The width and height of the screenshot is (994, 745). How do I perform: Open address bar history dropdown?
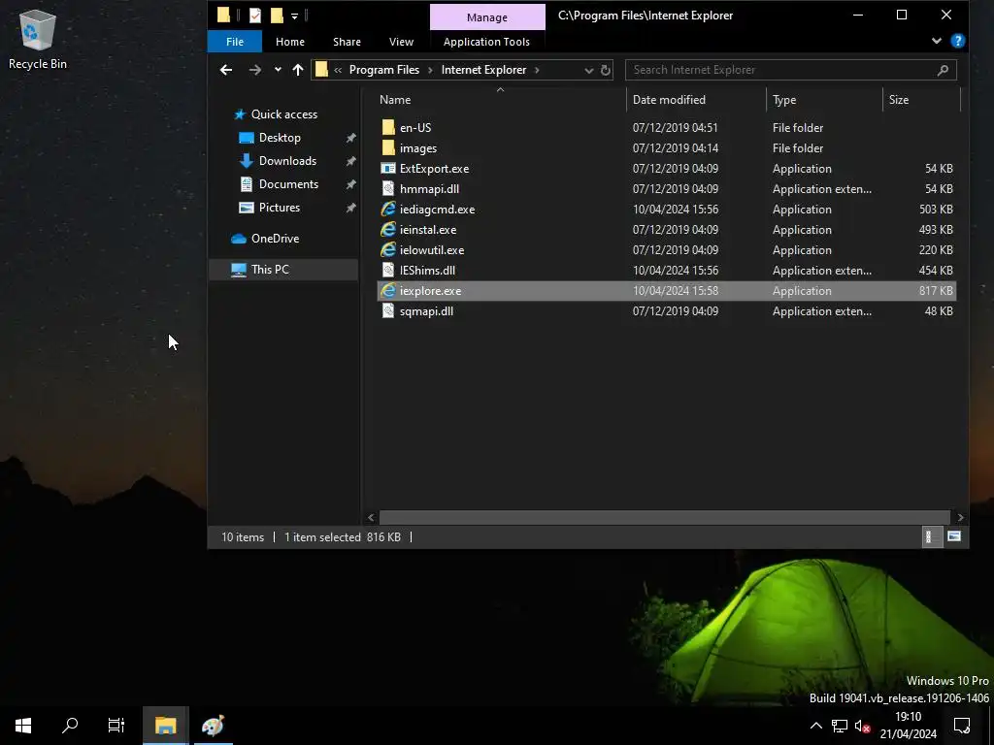589,70
